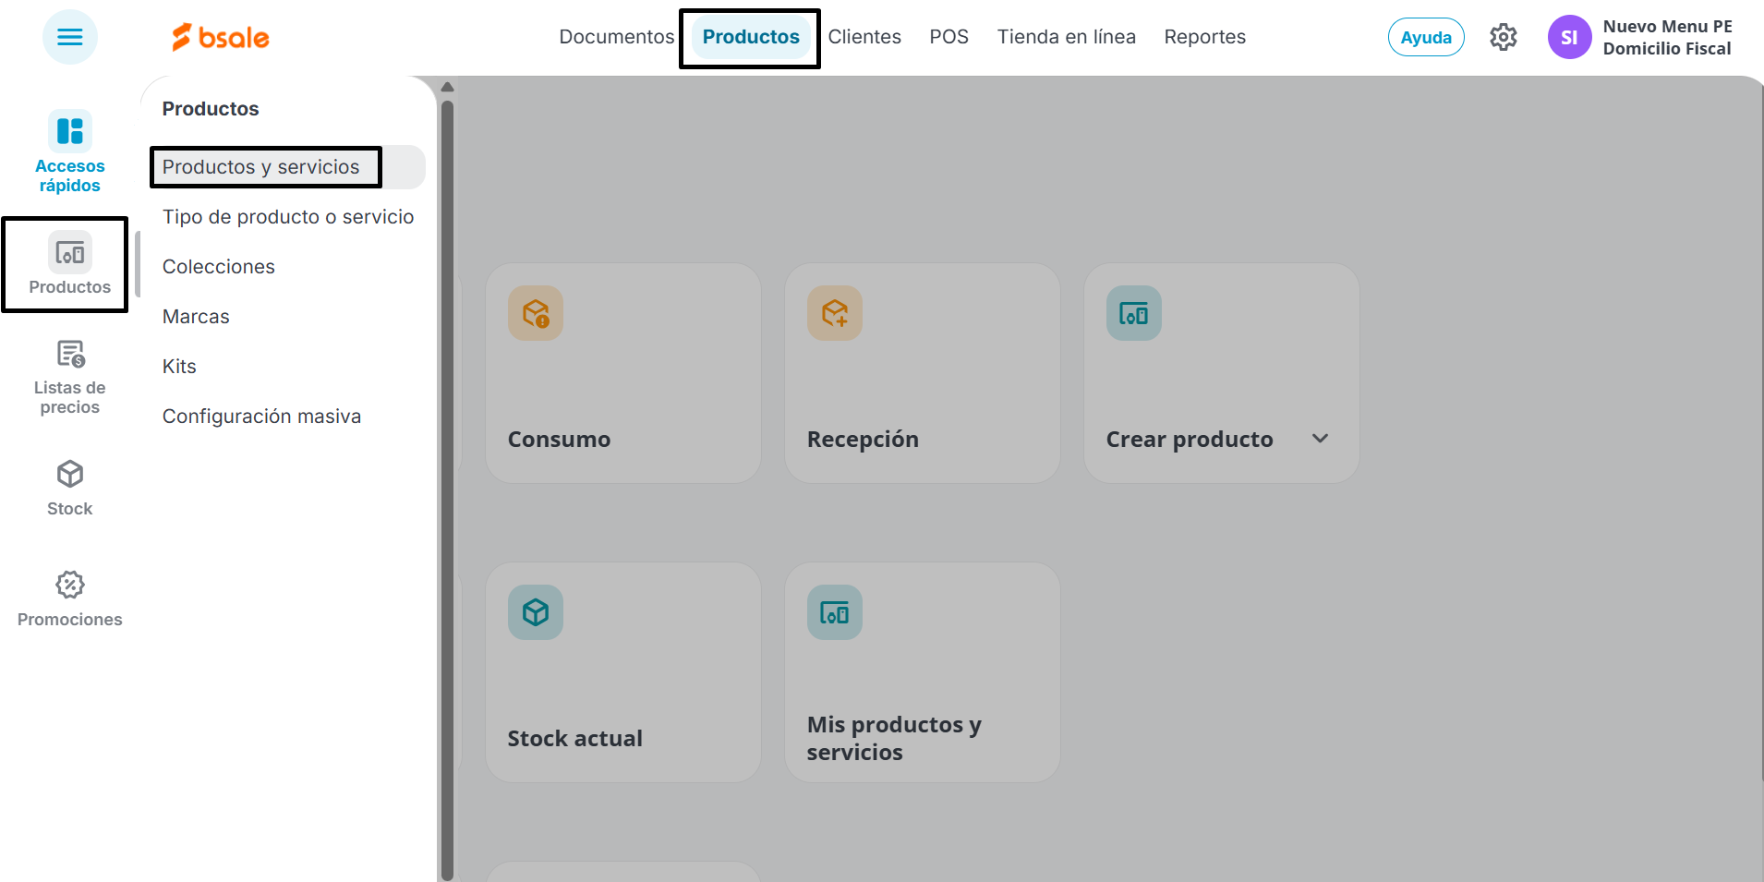The image size is (1764, 882).
Task: Open the Reportes top menu
Action: point(1205,37)
